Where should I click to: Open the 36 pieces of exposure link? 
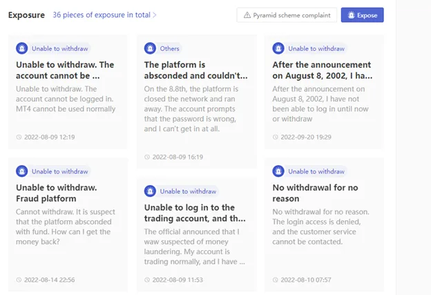(x=102, y=15)
